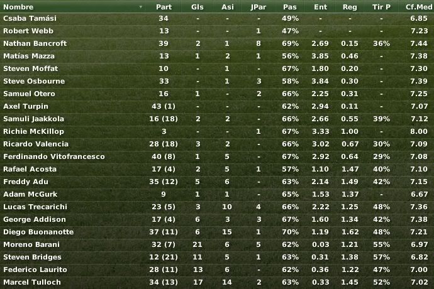Click the Asi column header
434x289 pixels.
coord(227,7)
